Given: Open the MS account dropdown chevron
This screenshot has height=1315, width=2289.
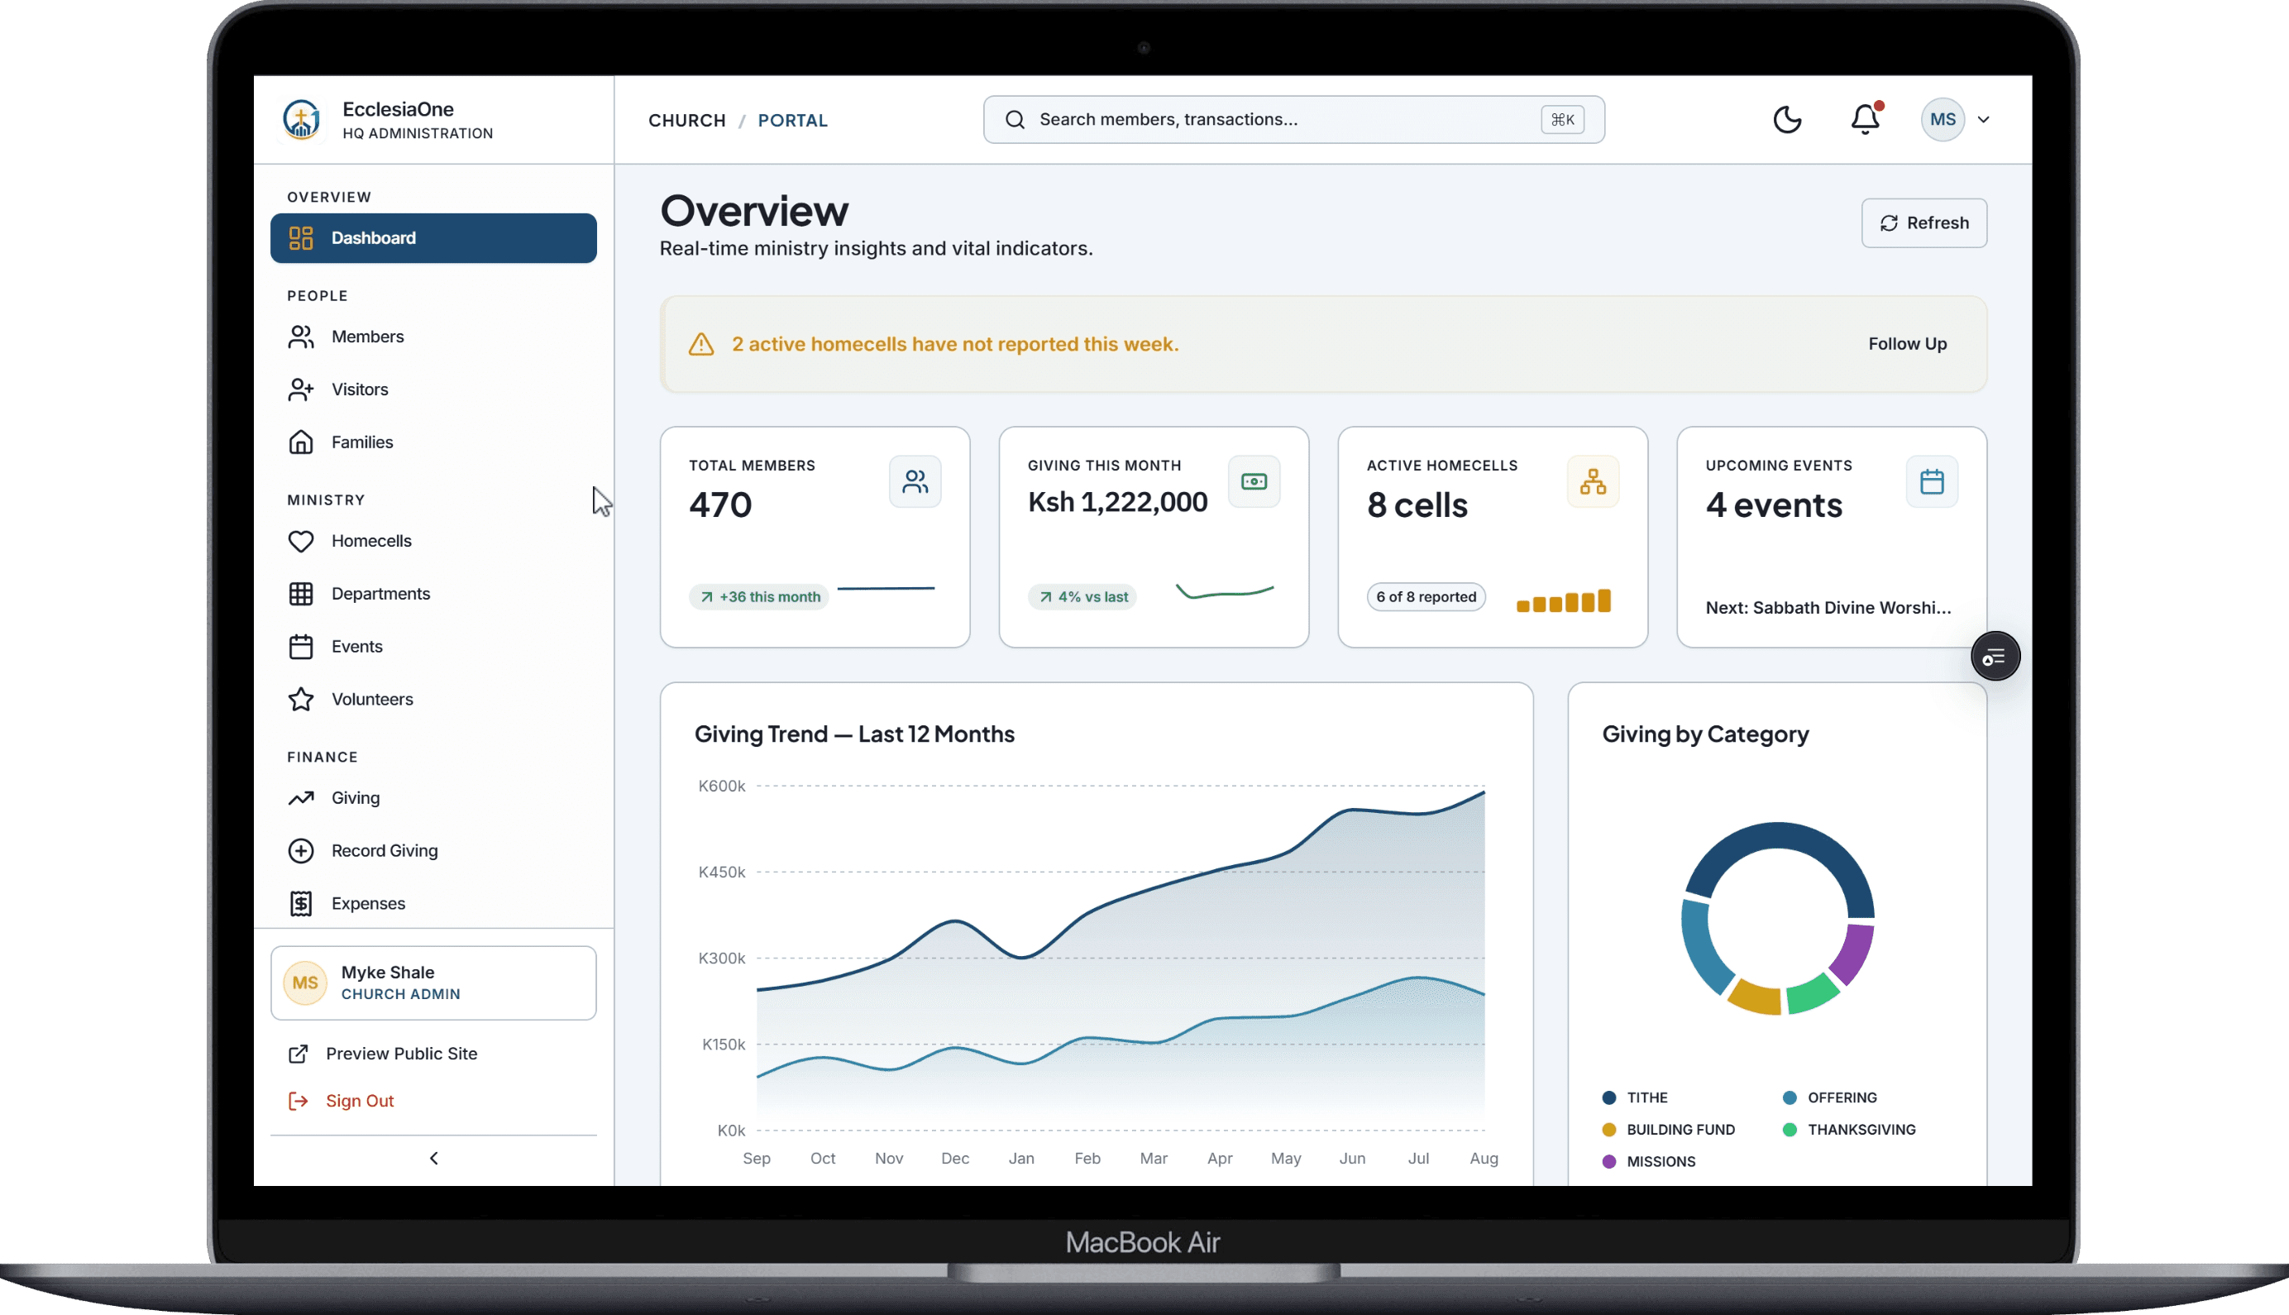Looking at the screenshot, I should point(1983,119).
